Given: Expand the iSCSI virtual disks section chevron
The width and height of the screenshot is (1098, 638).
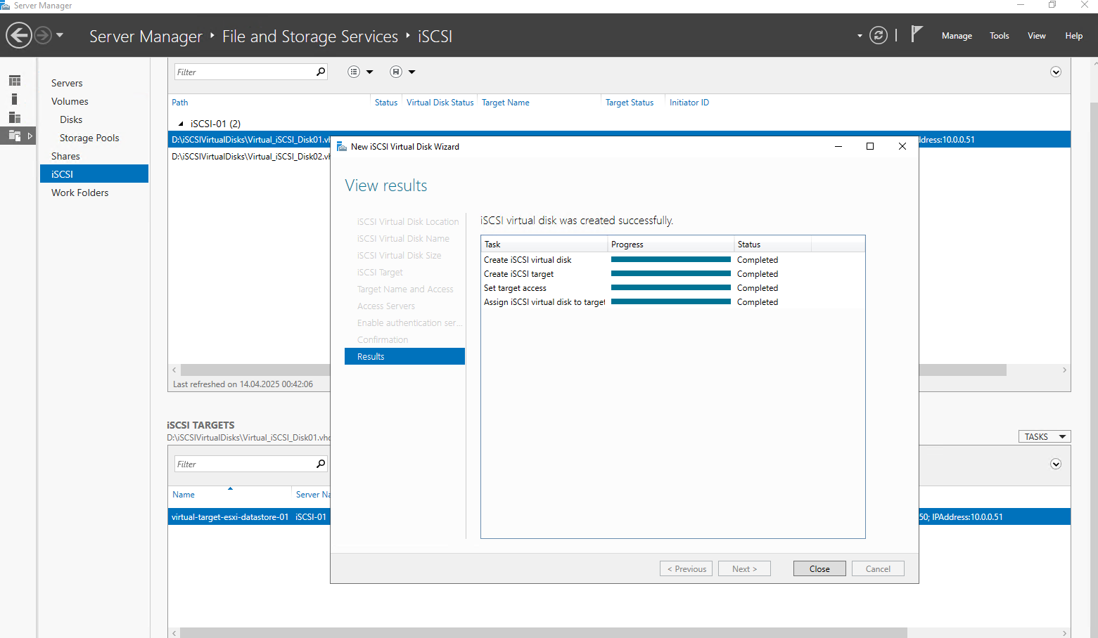Looking at the screenshot, I should pyautogui.click(x=1056, y=72).
